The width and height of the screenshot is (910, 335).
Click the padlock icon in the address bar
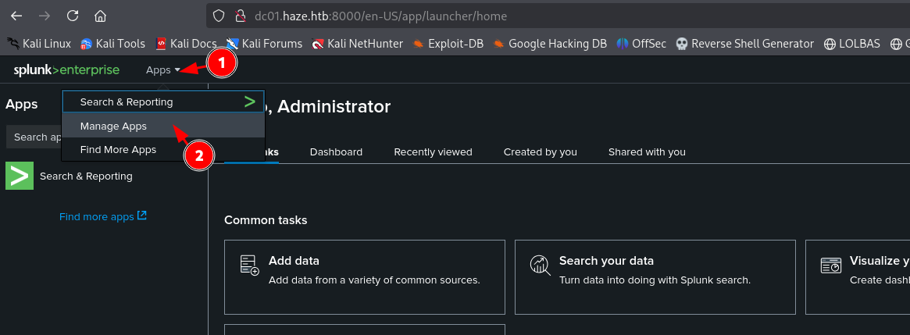pos(241,16)
